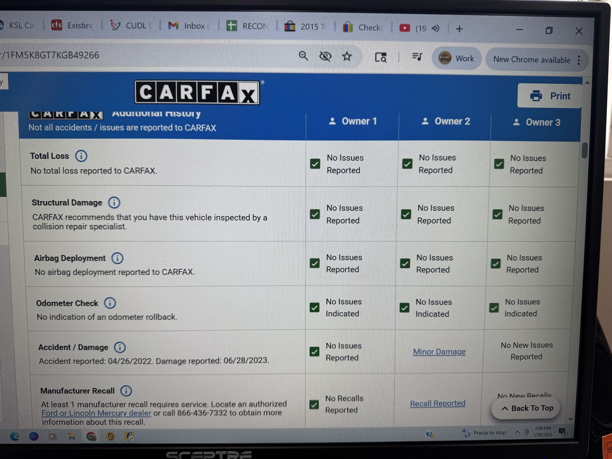The image size is (612, 459).
Task: Open info icon next to Odometer Check
Action: (110, 303)
